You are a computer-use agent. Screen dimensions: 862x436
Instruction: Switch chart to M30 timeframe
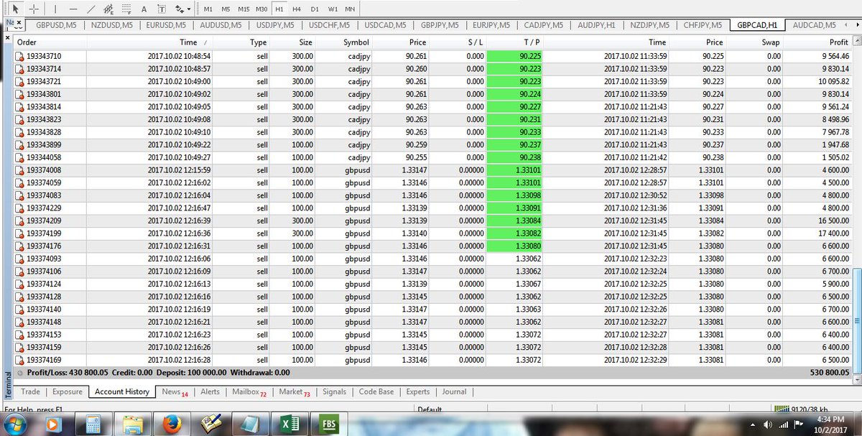pos(262,9)
